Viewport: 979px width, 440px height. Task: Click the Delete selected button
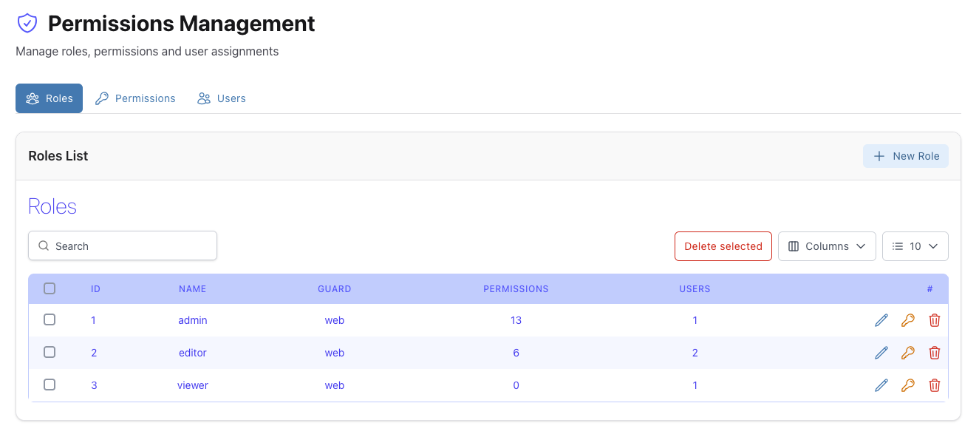click(x=723, y=246)
